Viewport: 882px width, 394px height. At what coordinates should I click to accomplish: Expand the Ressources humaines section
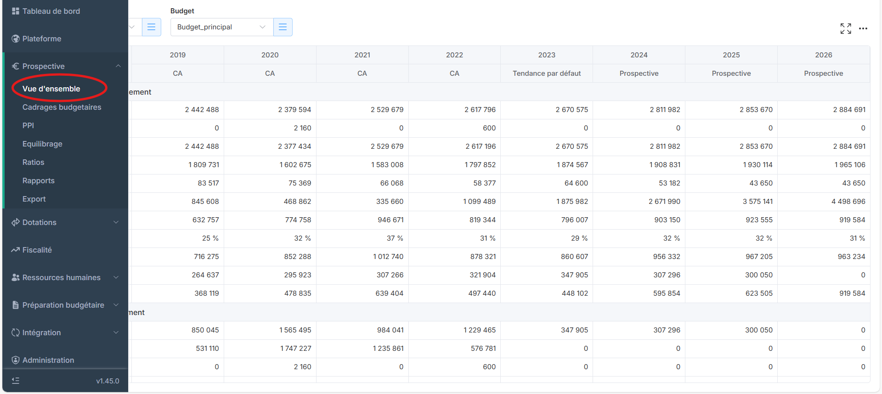[x=116, y=277]
